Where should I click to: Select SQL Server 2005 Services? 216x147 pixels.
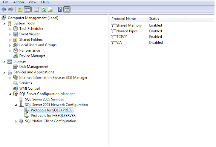44,99
